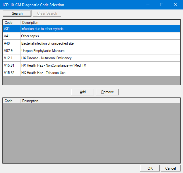
Task: Click Code header in lower selected list
Action: pos(12,101)
